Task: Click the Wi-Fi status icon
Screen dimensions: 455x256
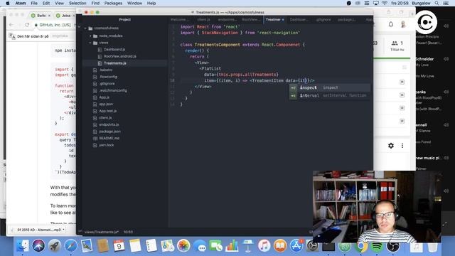Action: click(x=385, y=3)
